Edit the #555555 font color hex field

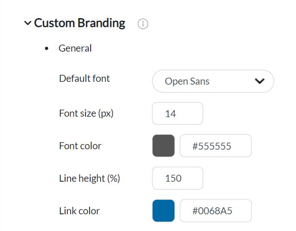[216, 145]
